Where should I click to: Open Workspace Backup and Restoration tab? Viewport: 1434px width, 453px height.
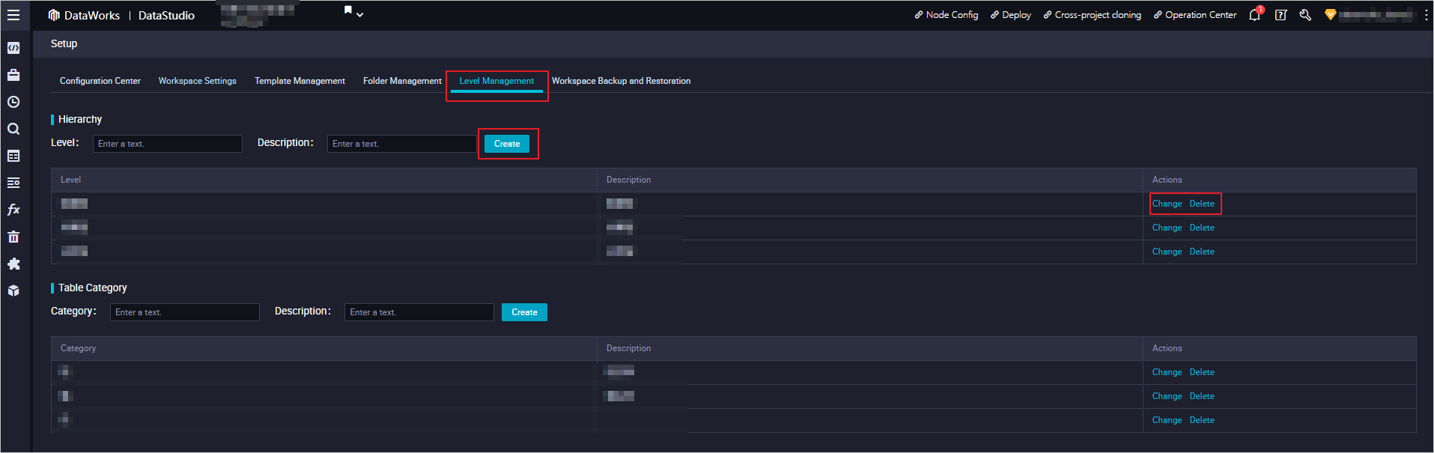pyautogui.click(x=621, y=81)
